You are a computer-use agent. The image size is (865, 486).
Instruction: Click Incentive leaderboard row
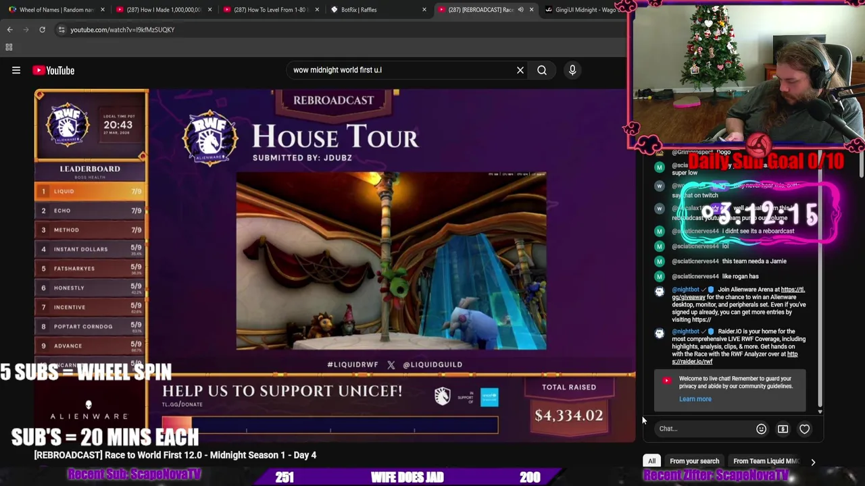click(x=90, y=307)
